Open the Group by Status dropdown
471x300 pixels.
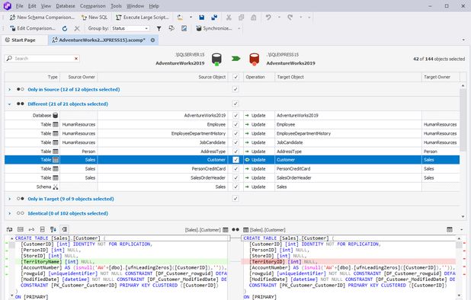pyautogui.click(x=130, y=28)
